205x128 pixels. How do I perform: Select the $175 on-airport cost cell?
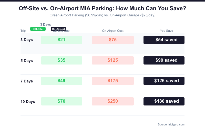coord(113,81)
